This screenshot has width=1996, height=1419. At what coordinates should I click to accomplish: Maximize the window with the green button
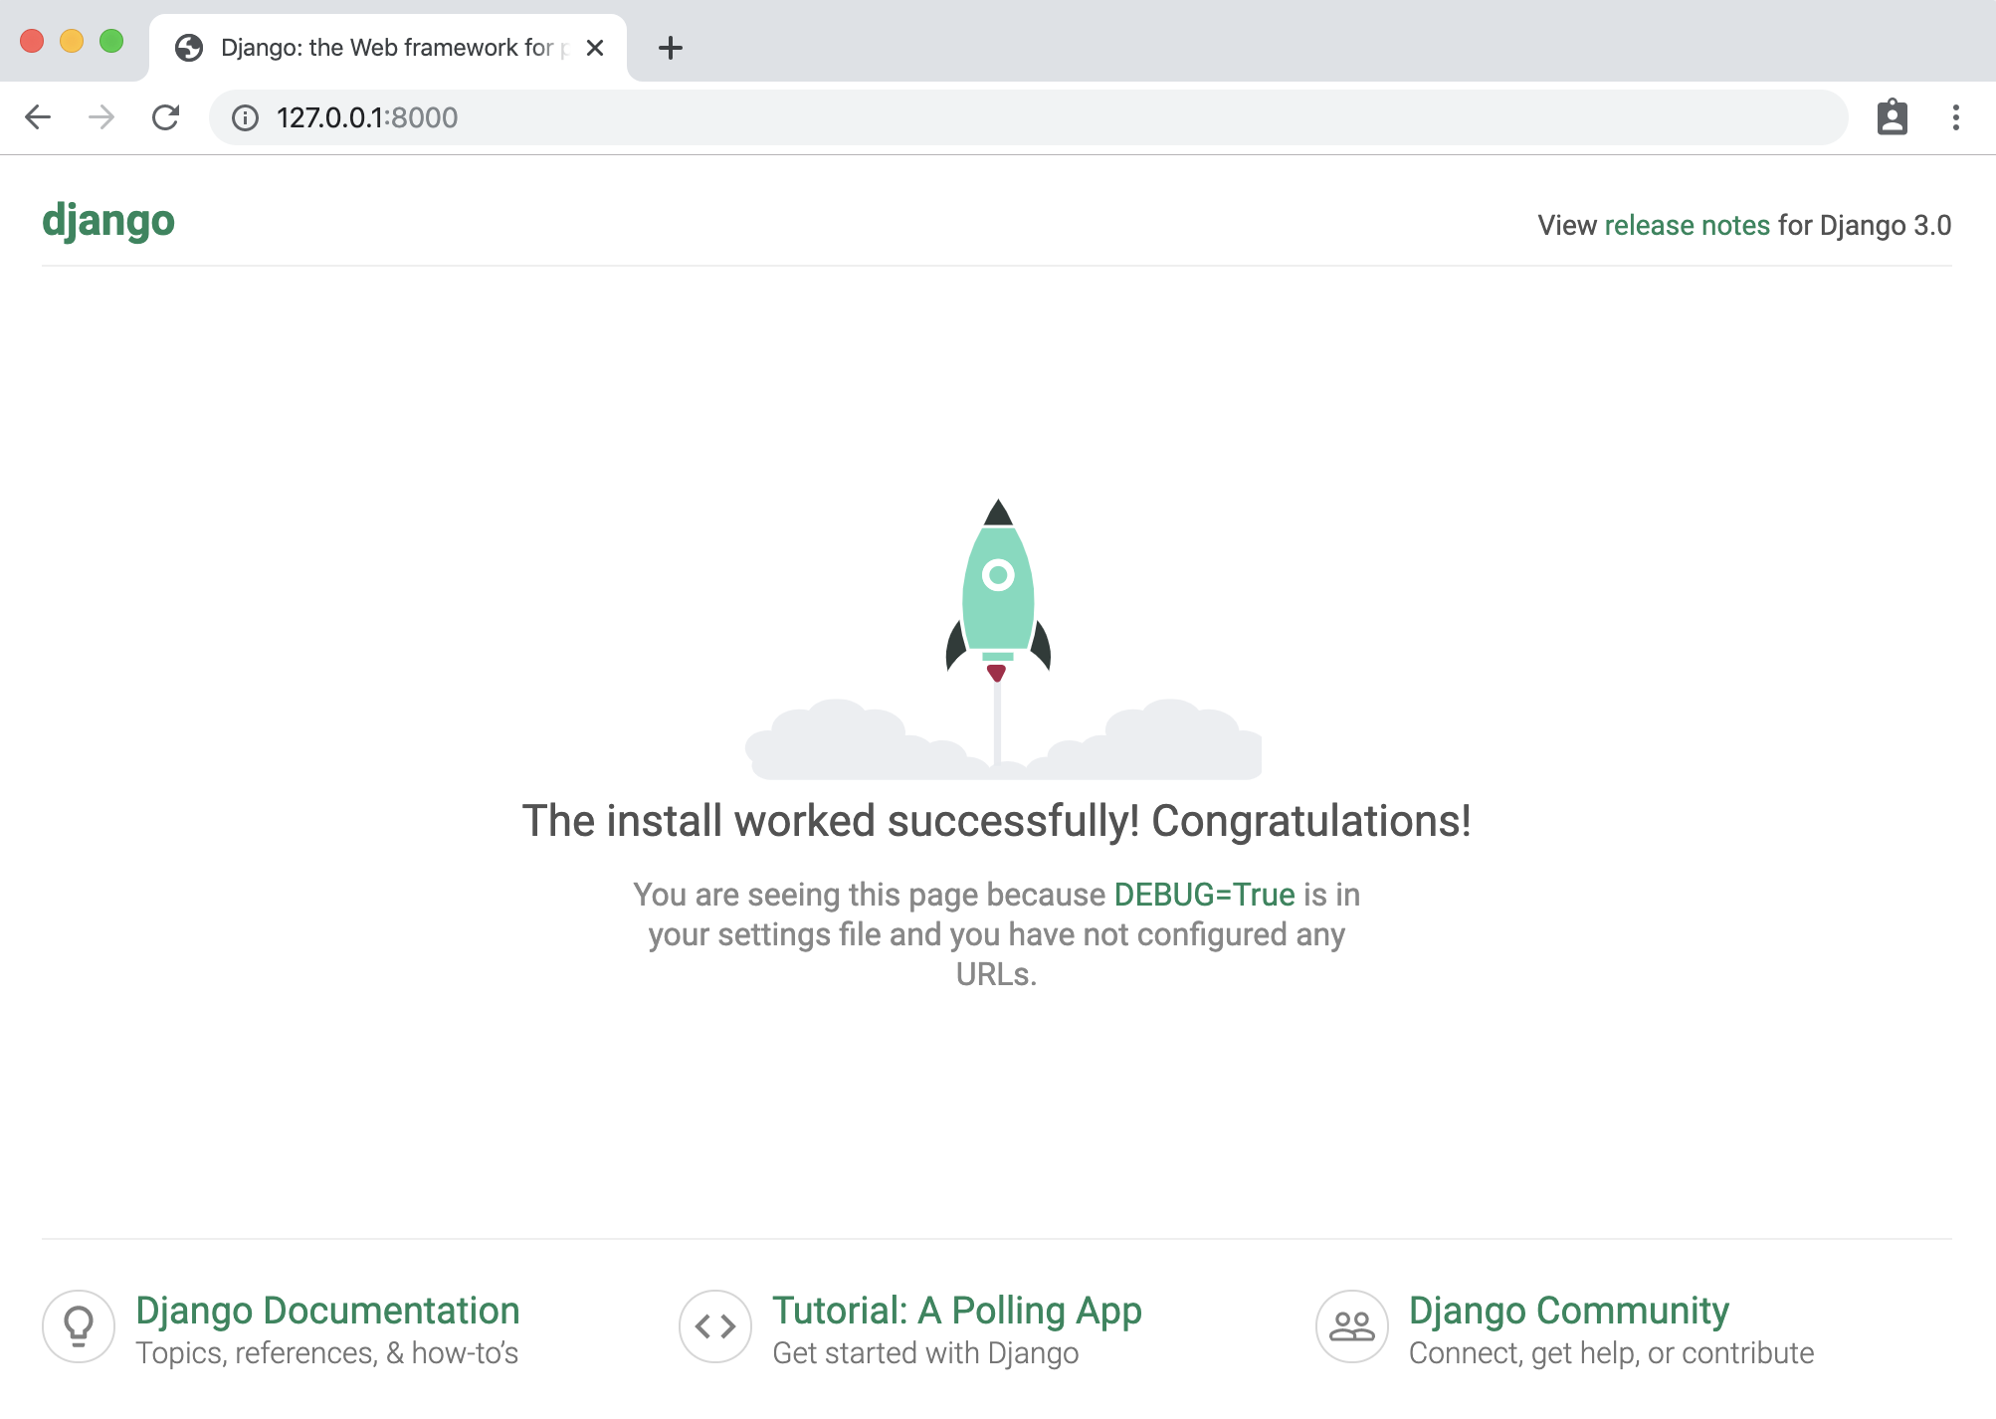pyautogui.click(x=111, y=41)
